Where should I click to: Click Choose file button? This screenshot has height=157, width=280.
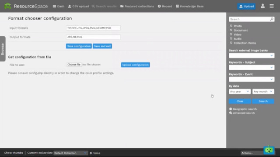74,65
